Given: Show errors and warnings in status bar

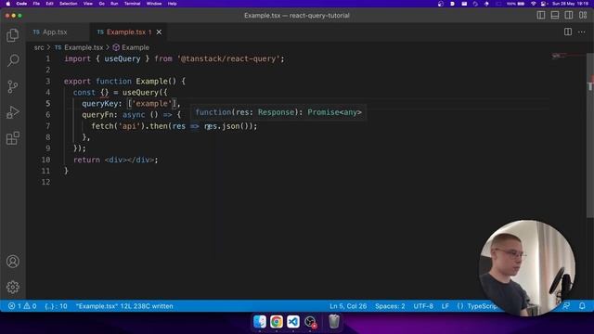Looking at the screenshot, I should 22,306.
